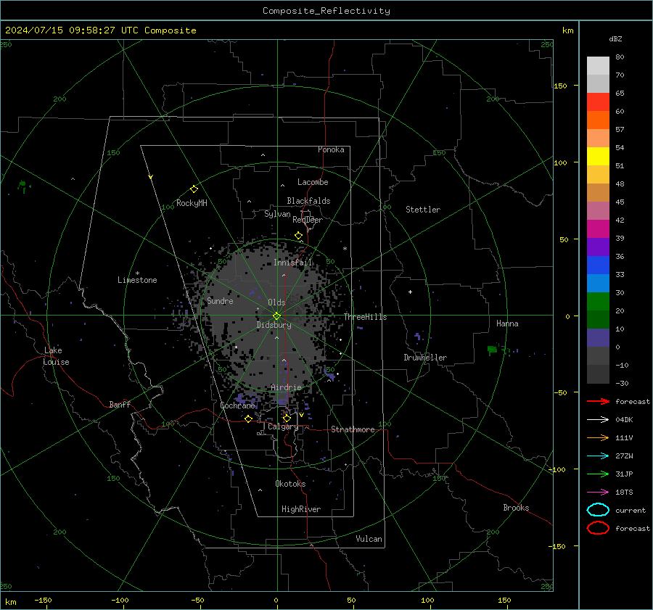Image resolution: width=653 pixels, height=610 pixels.
Task: Click the Didsbury city label
Action: (x=274, y=325)
